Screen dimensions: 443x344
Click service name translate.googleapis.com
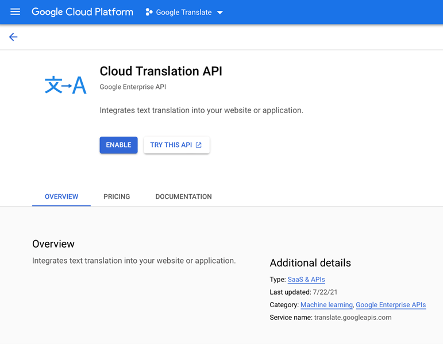coord(353,318)
